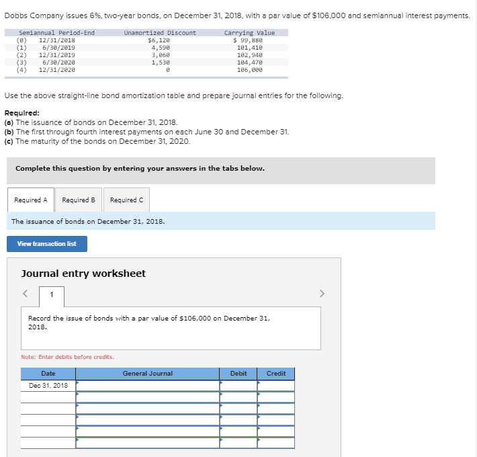Open General Journal account dropdown in sixth row

(x=148, y=443)
